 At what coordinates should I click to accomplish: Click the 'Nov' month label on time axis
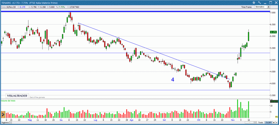(x=233, y=120)
